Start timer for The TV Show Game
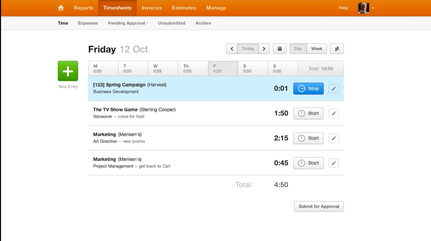The height and width of the screenshot is (241, 431). pyautogui.click(x=309, y=113)
